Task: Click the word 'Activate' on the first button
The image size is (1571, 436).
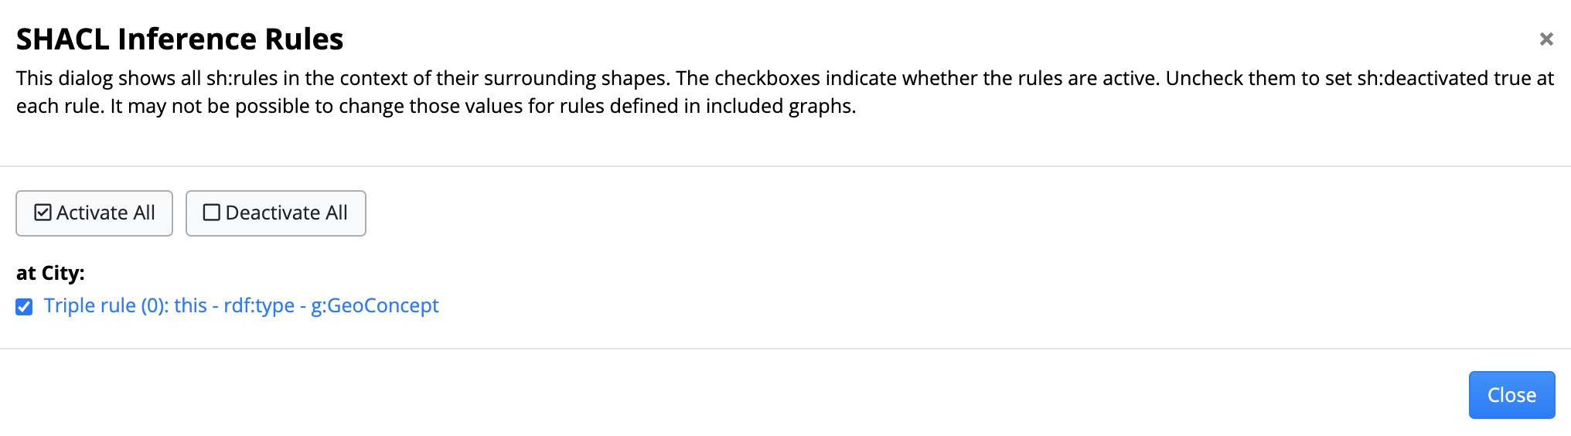Action: click(x=92, y=213)
